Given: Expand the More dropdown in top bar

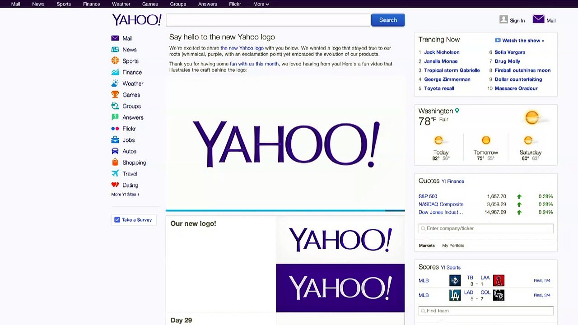Looking at the screenshot, I should click(261, 4).
